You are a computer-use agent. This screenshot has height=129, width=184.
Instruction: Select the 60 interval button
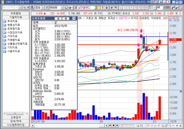pos(147,8)
